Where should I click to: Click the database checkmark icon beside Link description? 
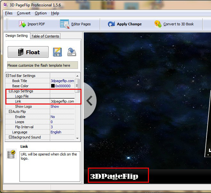point(12,154)
